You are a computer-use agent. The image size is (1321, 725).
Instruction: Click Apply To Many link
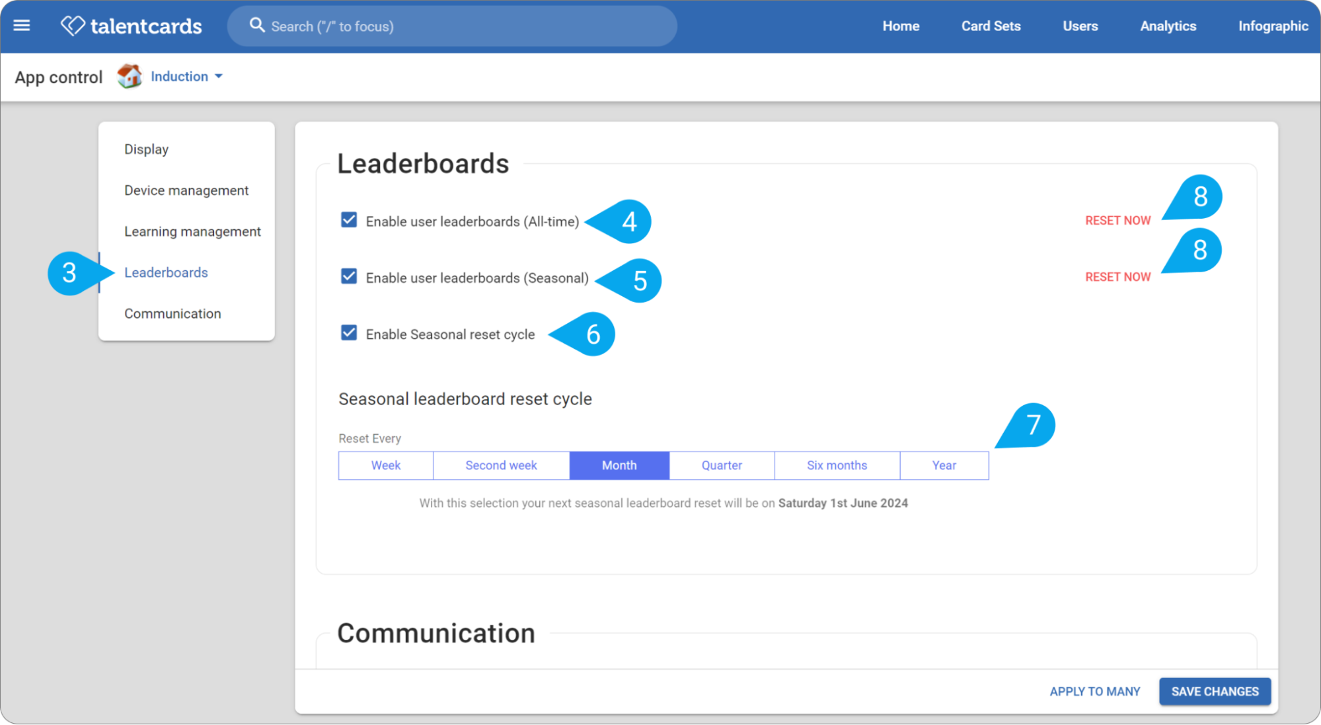[x=1095, y=691]
